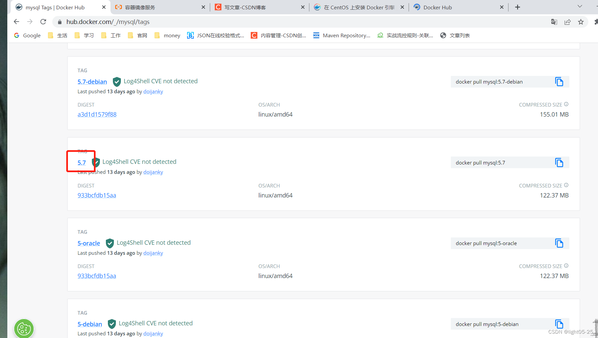Go back to the previous page
598x338 pixels.
click(16, 22)
